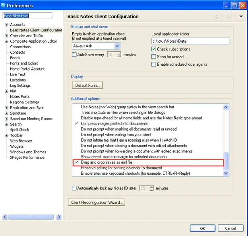Expand the Mail tree node

coord(6,91)
